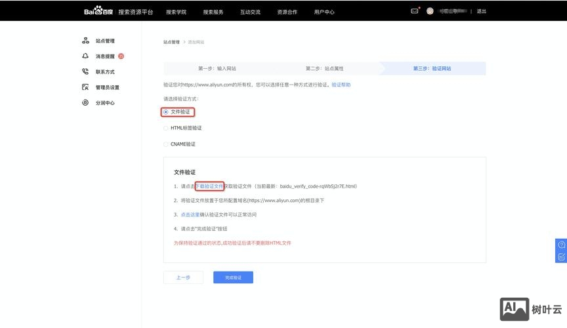The width and height of the screenshot is (567, 328).
Task: Click the blue 完成验证 button
Action: coord(233,277)
